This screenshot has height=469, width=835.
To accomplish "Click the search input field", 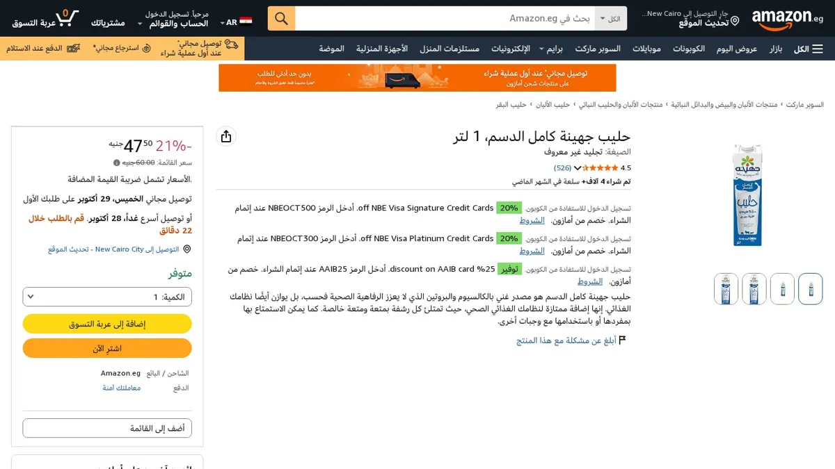I will coord(445,18).
